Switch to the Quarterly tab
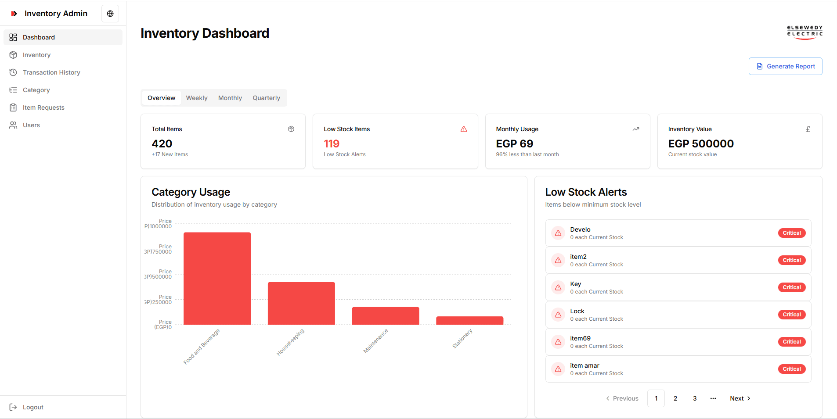This screenshot has width=837, height=419. pos(266,98)
